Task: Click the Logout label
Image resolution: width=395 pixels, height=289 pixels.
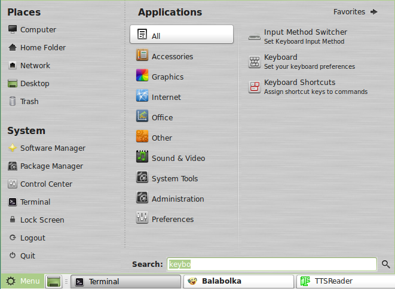Action: [33, 238]
